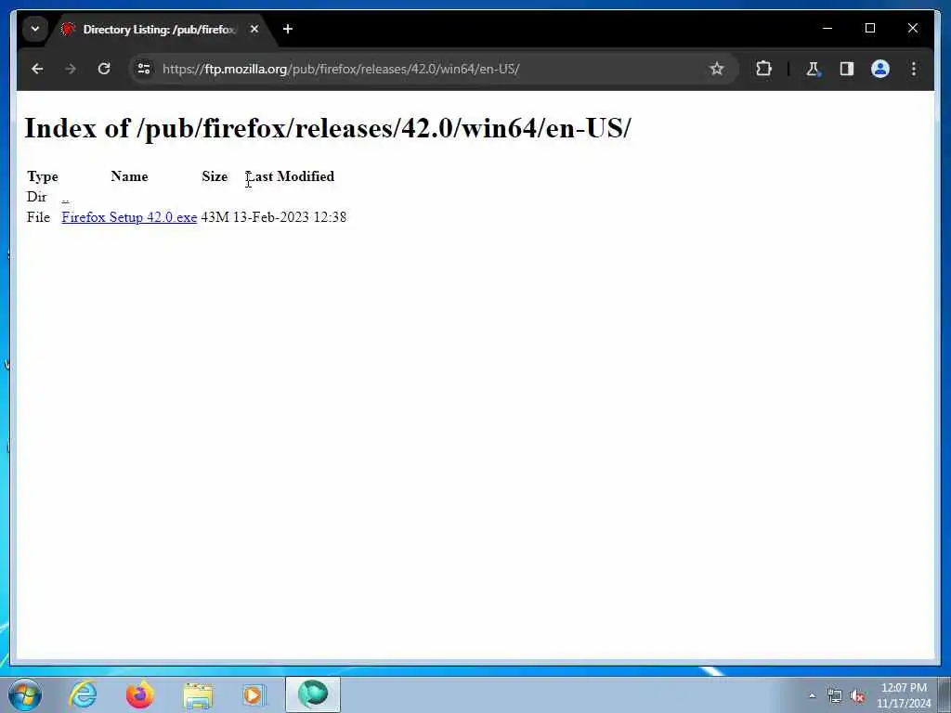Screen dimensions: 951x713
Task: Open the taskbar clock and date
Action: coord(904,695)
